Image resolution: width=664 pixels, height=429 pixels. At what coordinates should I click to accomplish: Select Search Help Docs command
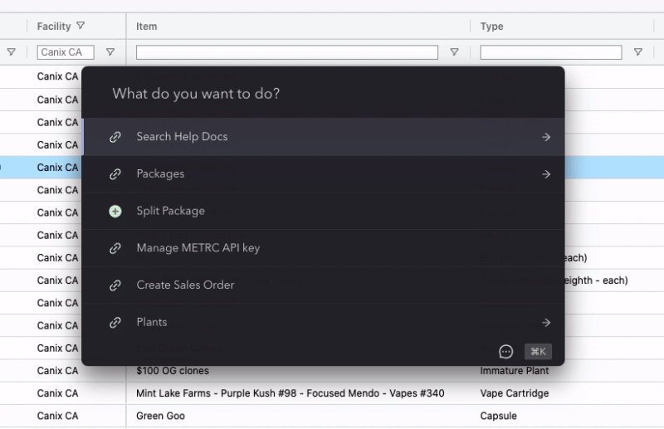323,137
